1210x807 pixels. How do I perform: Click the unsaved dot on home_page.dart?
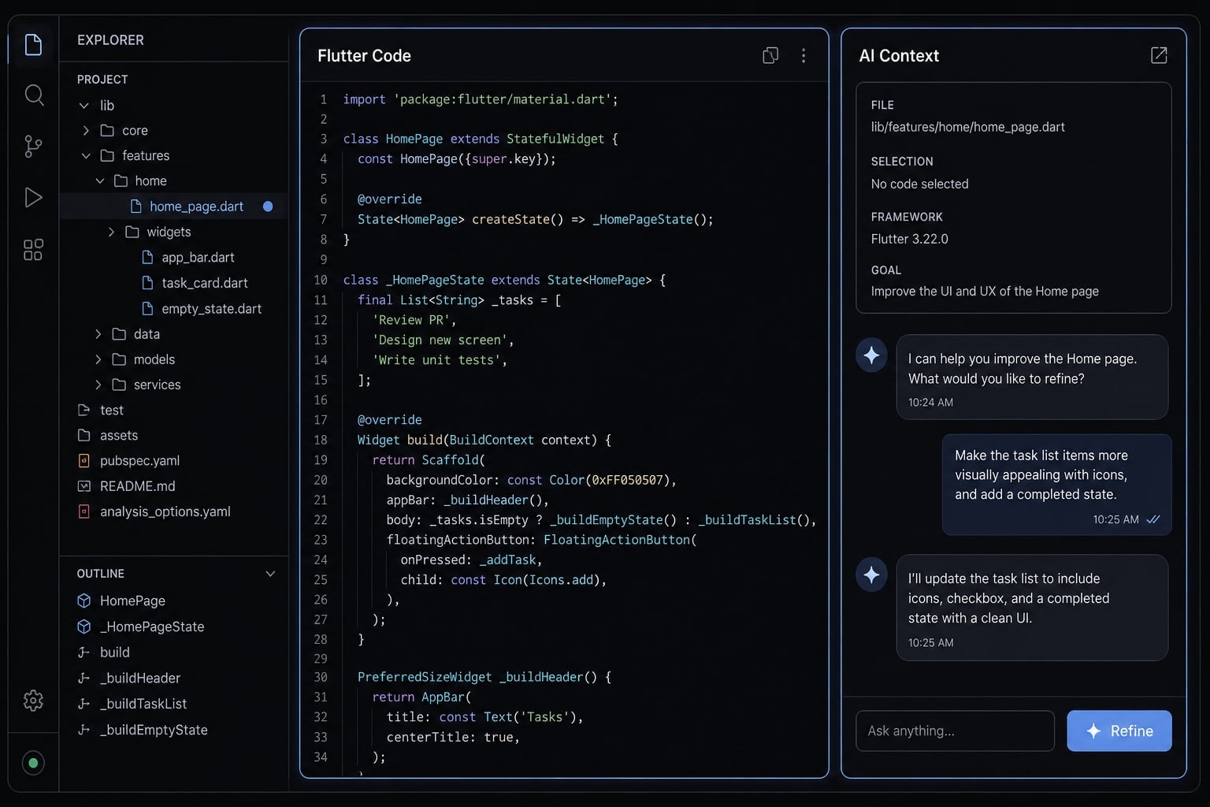tap(268, 206)
